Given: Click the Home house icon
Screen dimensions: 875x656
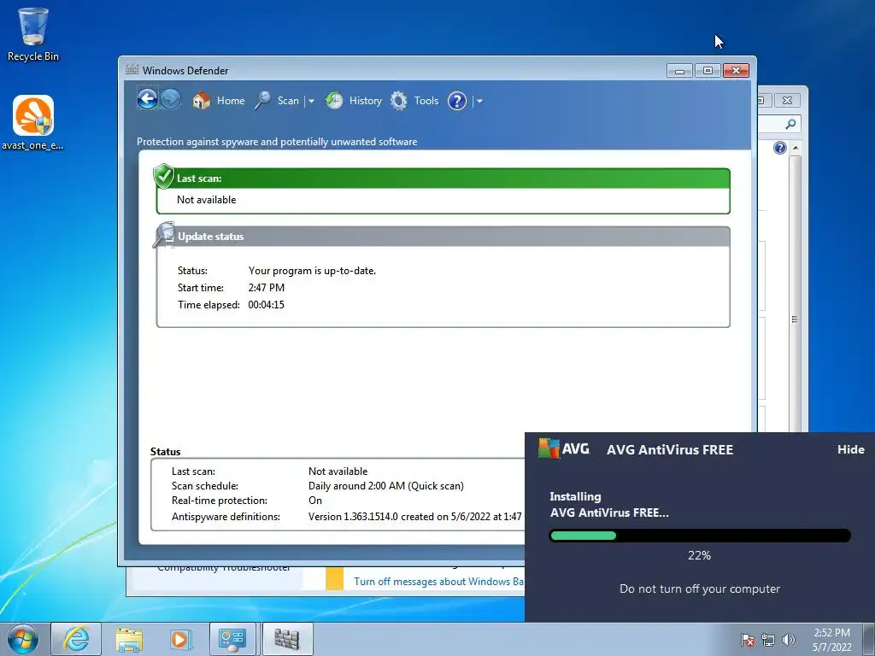Looking at the screenshot, I should pyautogui.click(x=202, y=101).
